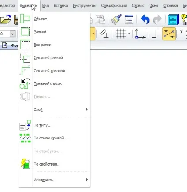Image resolution: width=187 pixels, height=192 pixels.
Task: Click the local coordinate system icon
Action: pos(140,34)
